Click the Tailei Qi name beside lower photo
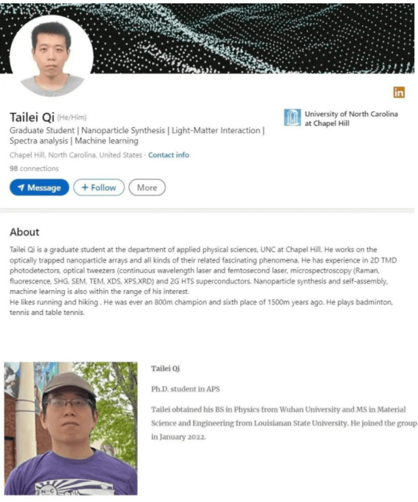This screenshot has height=502, width=418. tap(166, 369)
